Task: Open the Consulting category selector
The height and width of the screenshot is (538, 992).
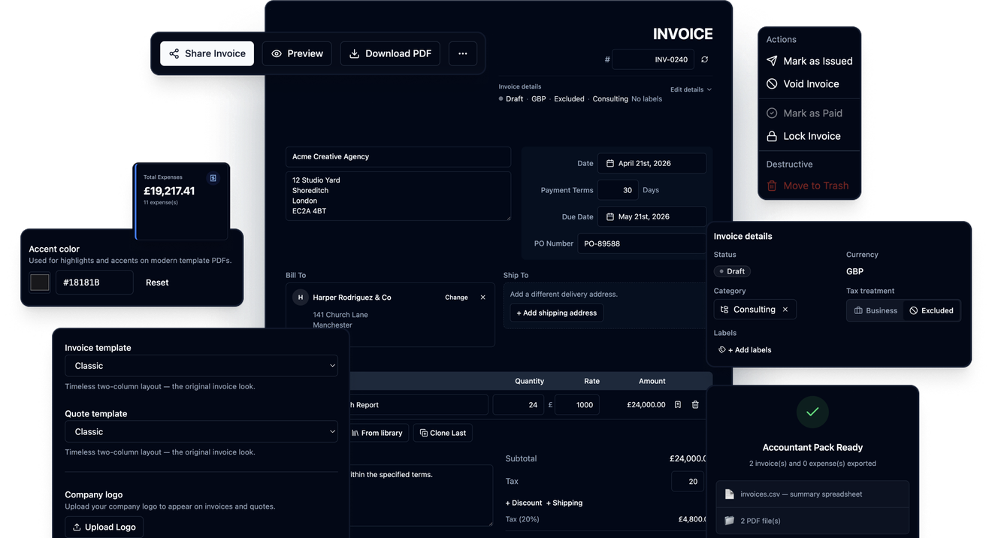Action: point(755,310)
